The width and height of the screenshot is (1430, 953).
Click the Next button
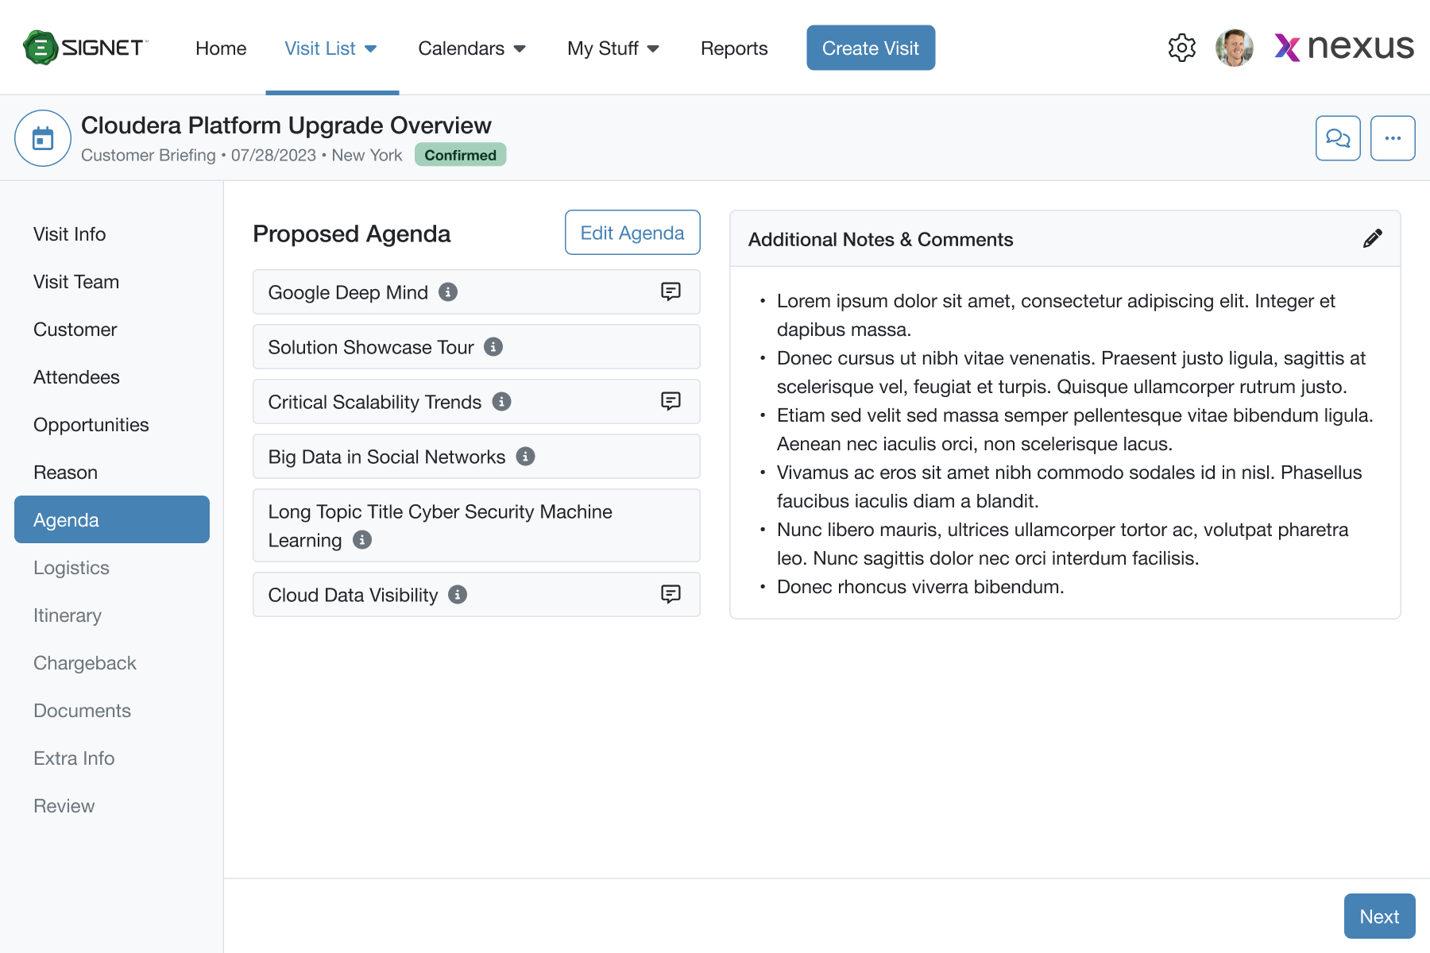(x=1379, y=916)
